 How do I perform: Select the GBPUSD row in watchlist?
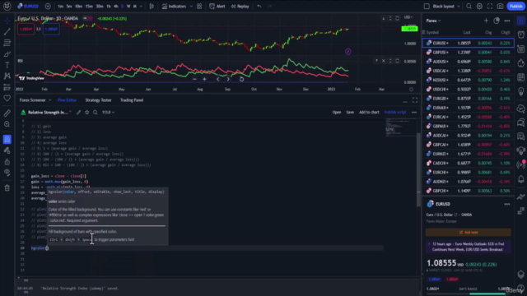pyautogui.click(x=468, y=53)
